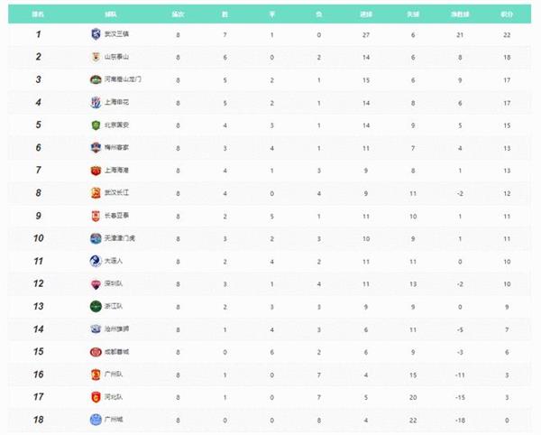Click the 大连人 team logo
The image size is (541, 435).
(x=96, y=261)
